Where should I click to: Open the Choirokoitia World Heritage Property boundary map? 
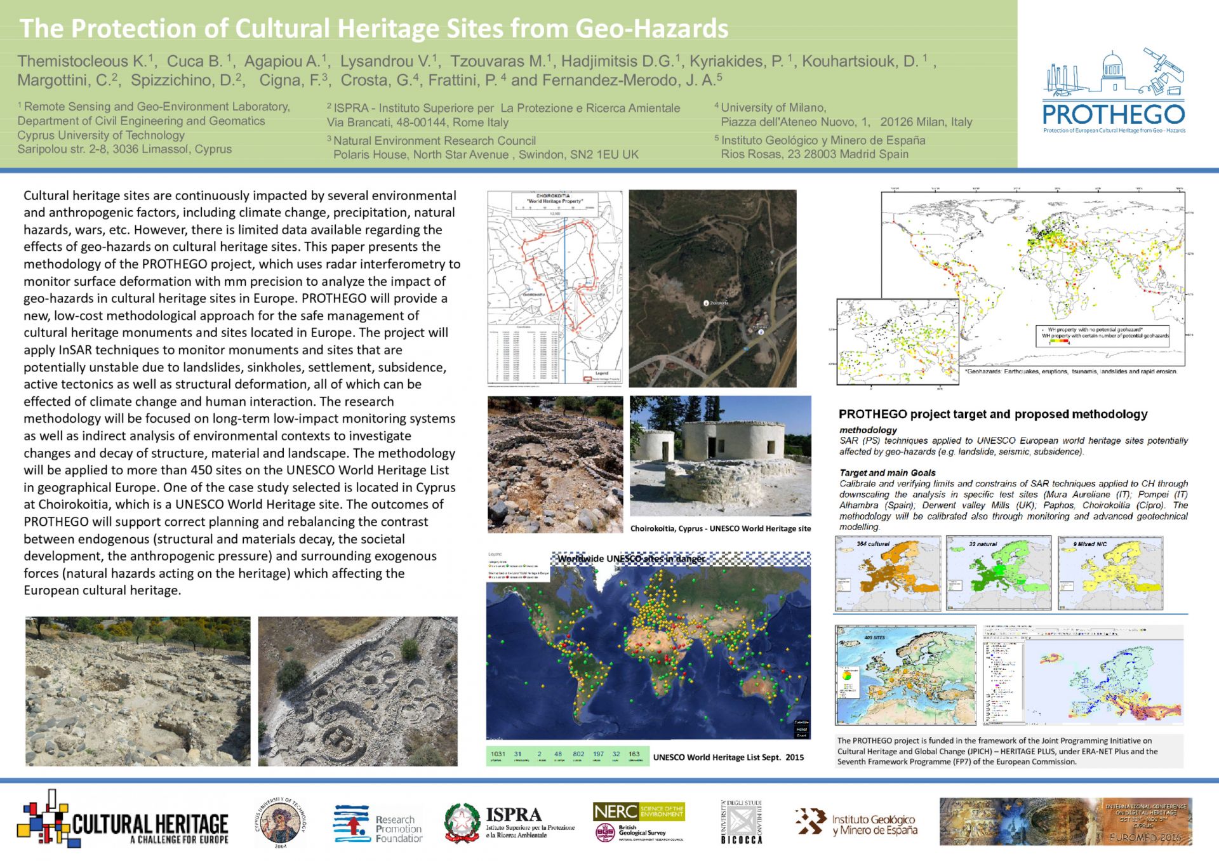click(554, 288)
